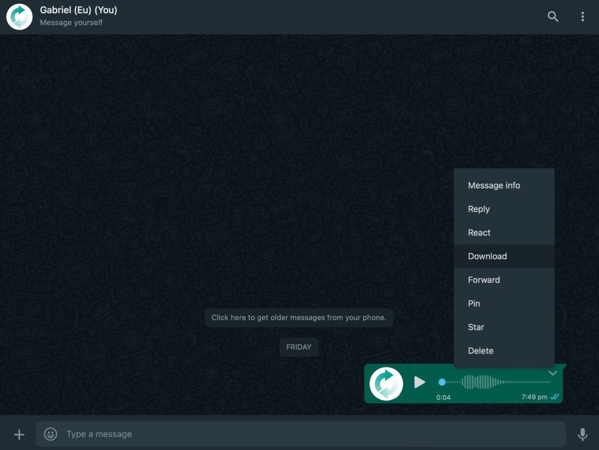Click 'get older messages from your phone'

point(299,317)
